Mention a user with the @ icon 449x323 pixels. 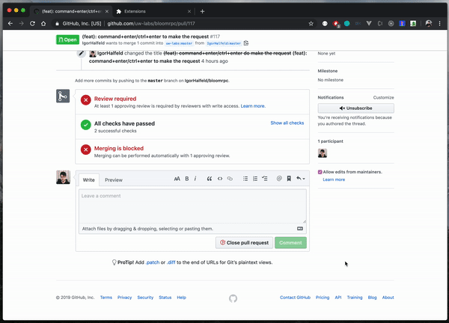(x=279, y=179)
